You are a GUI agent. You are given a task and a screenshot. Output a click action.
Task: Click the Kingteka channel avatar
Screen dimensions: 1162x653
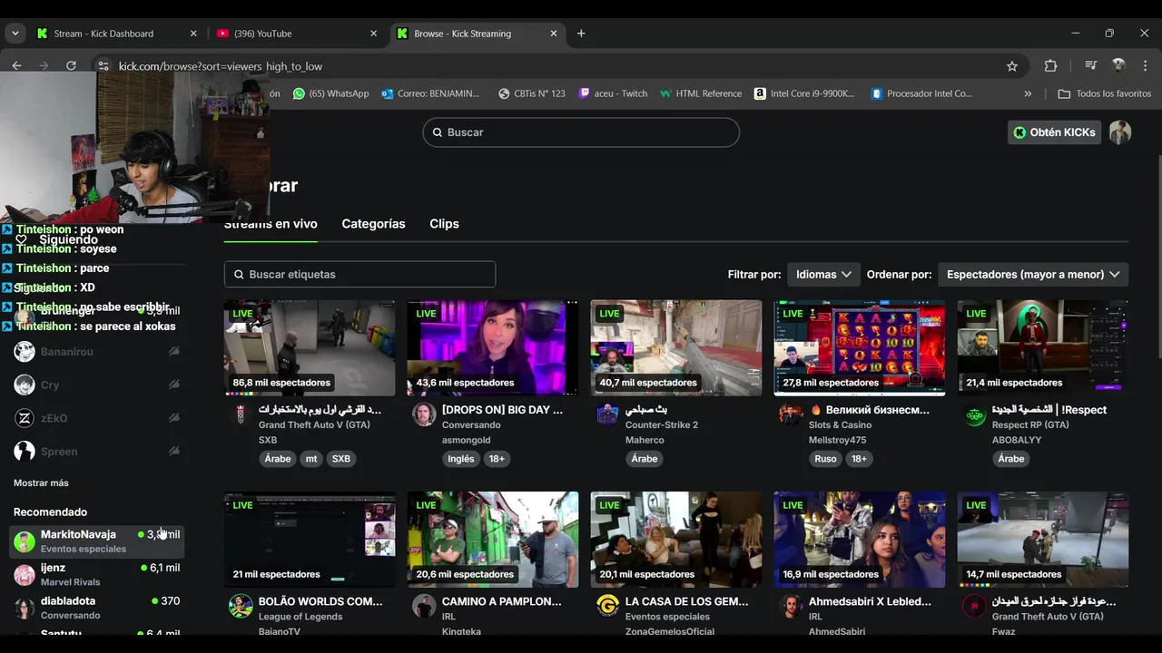point(424,606)
